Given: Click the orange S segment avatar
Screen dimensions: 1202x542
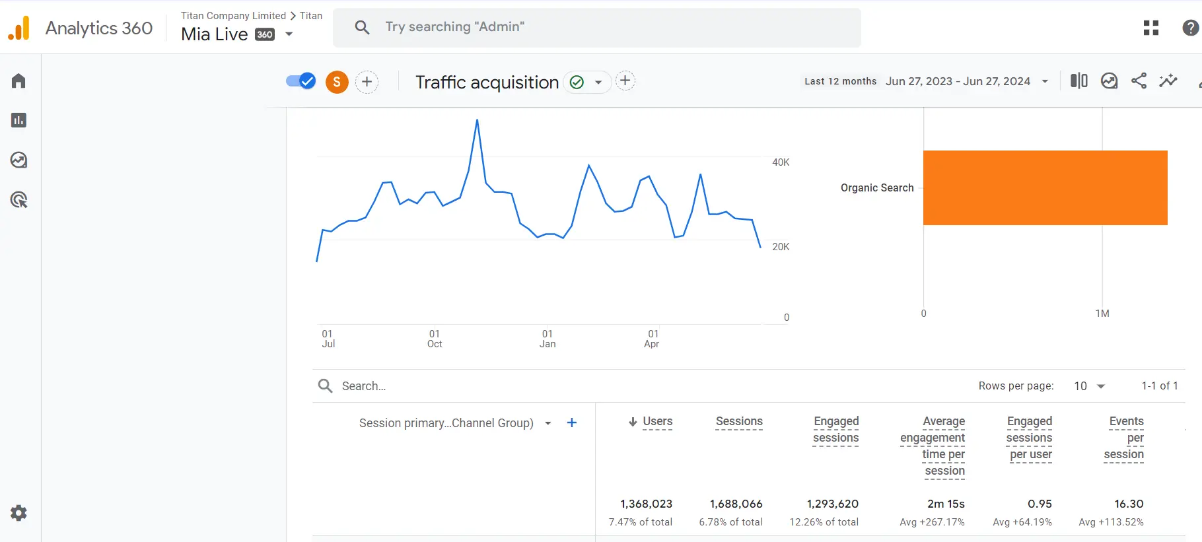Looking at the screenshot, I should tap(337, 82).
